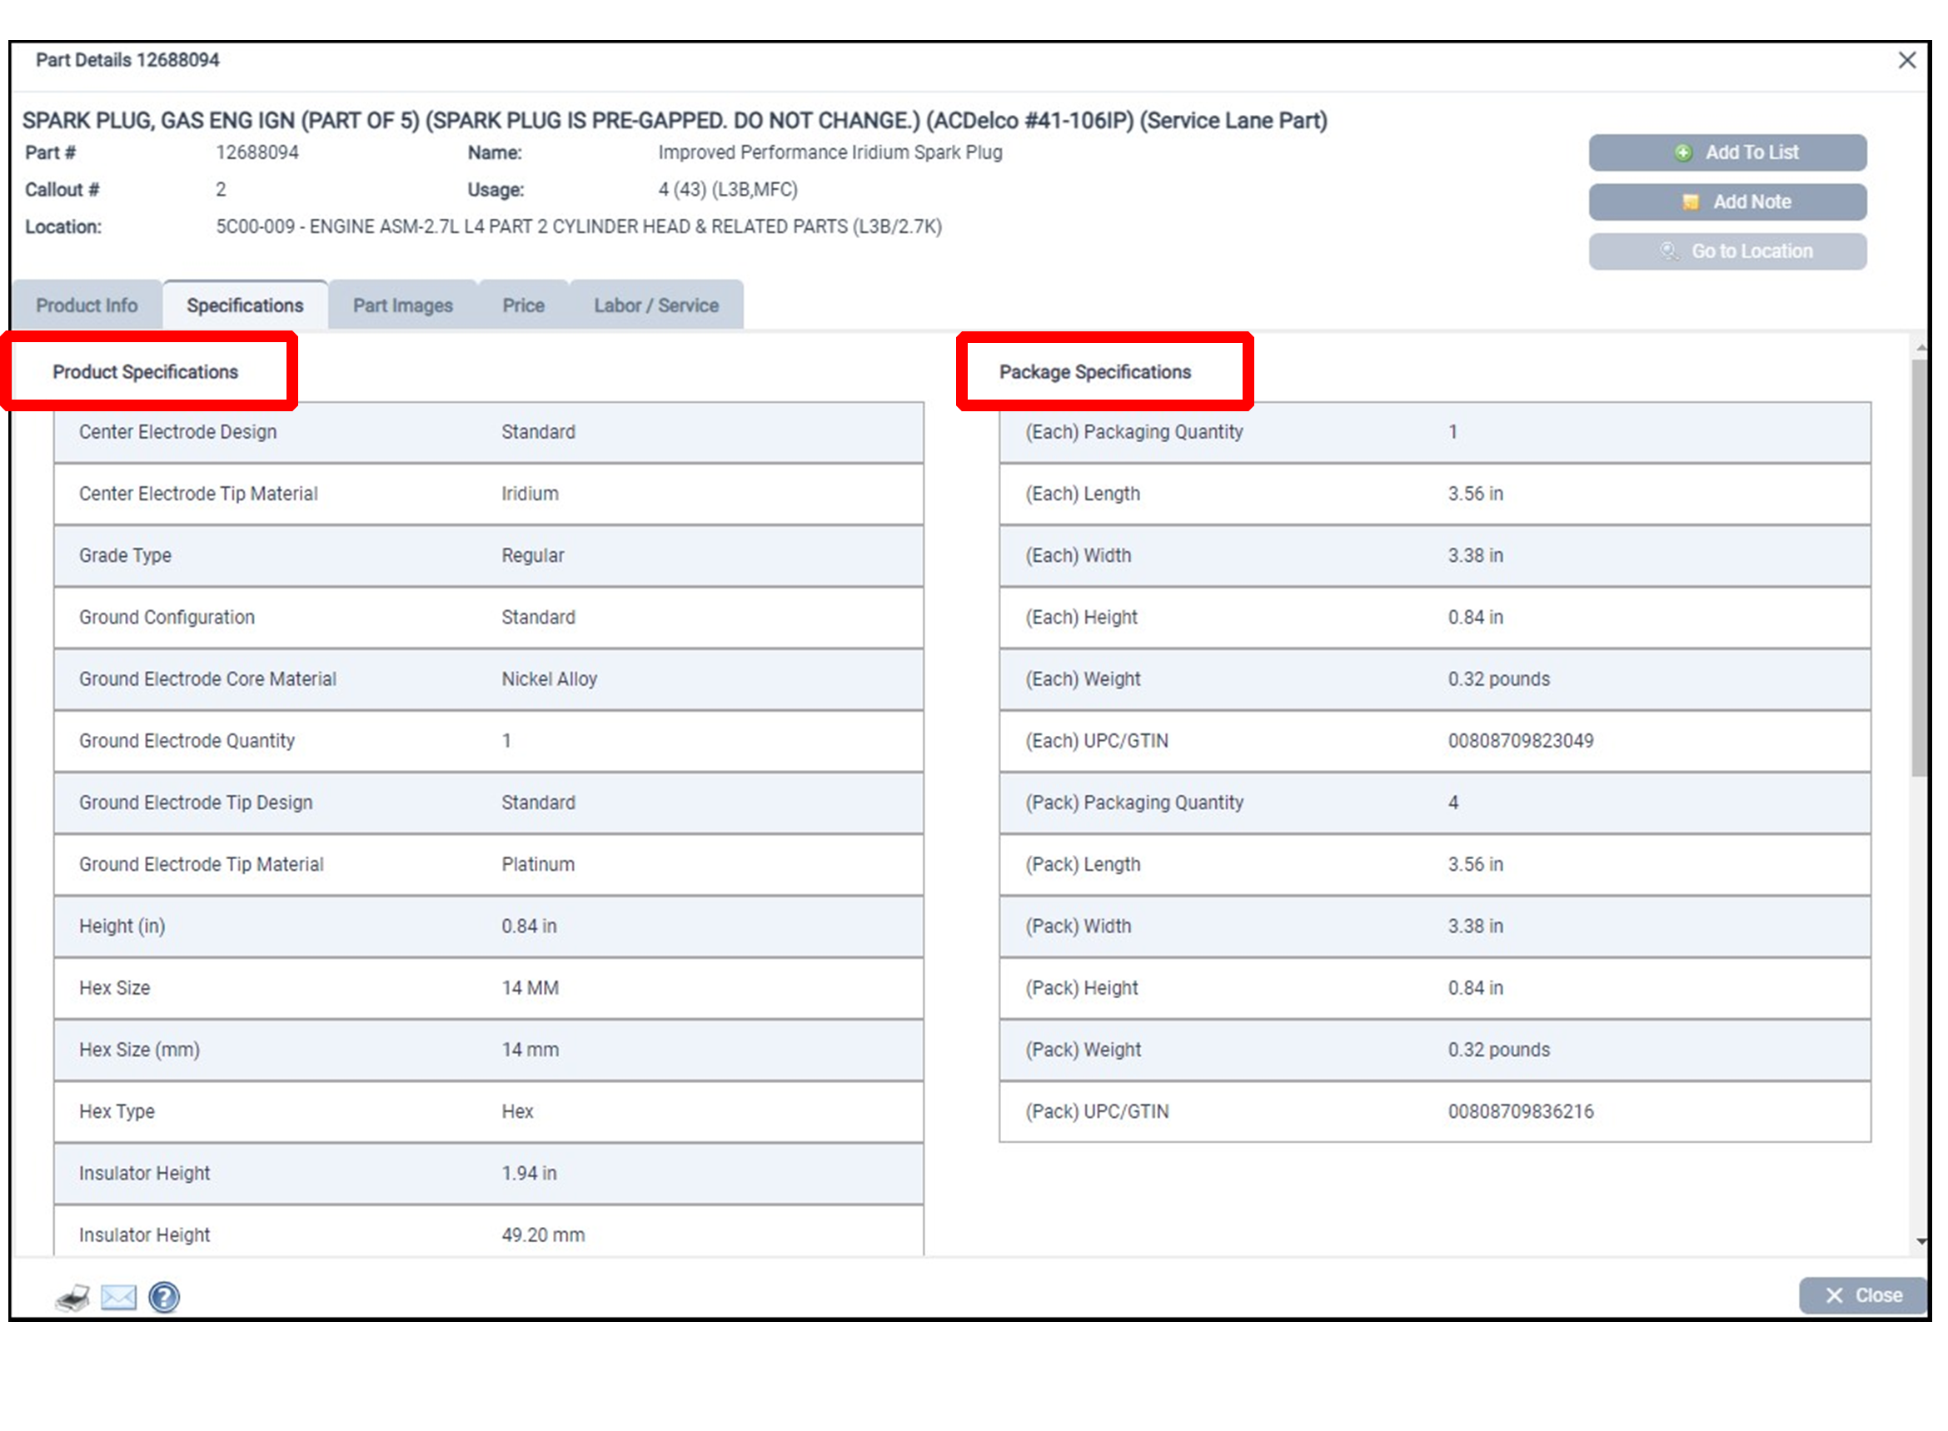Click the (Pack) Packaging Quantity row

1434,803
